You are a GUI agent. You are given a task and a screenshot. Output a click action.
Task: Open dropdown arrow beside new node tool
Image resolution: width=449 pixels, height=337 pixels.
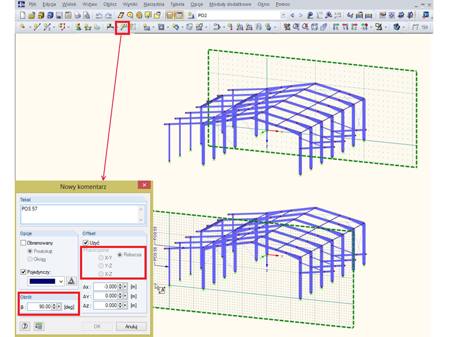[30, 27]
